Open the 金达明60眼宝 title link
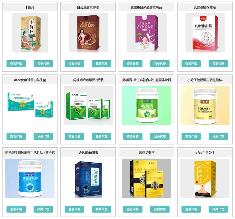The height and width of the screenshot is (219, 235). 89,153
